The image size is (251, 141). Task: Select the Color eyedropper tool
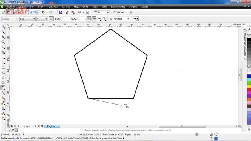(x=3, y=103)
